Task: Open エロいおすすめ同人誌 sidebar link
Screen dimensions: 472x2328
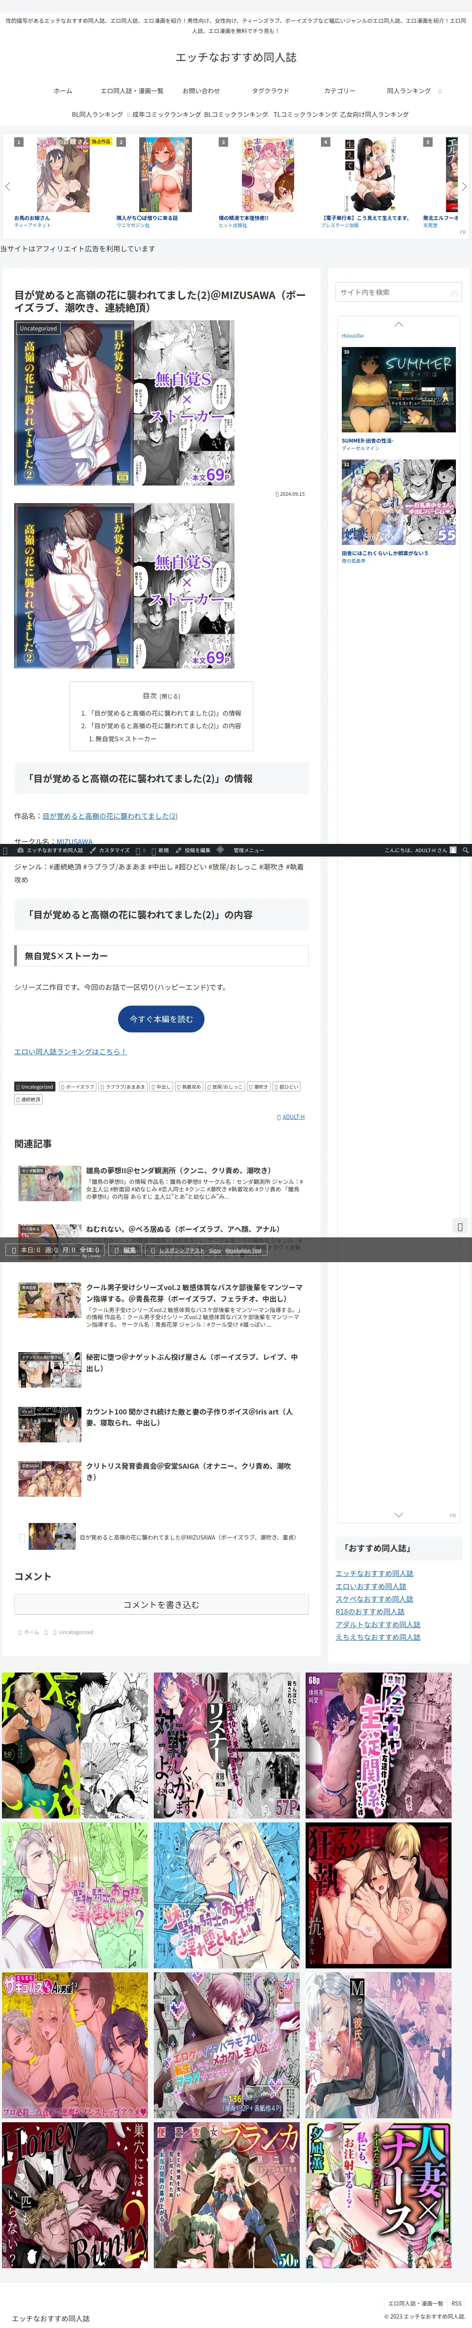Action: tap(371, 1586)
